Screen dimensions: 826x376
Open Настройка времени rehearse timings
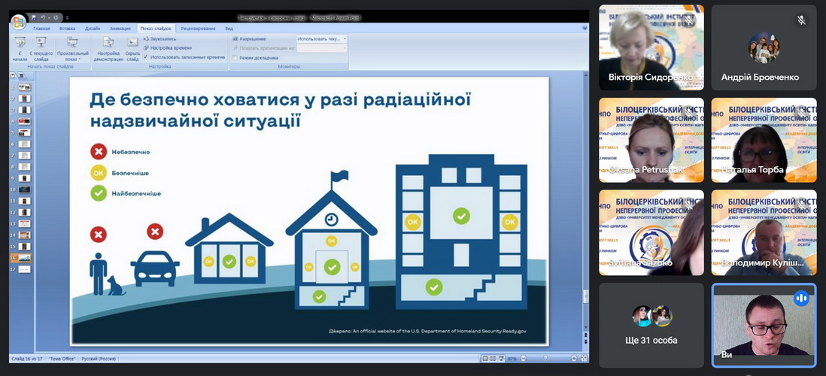pos(146,47)
